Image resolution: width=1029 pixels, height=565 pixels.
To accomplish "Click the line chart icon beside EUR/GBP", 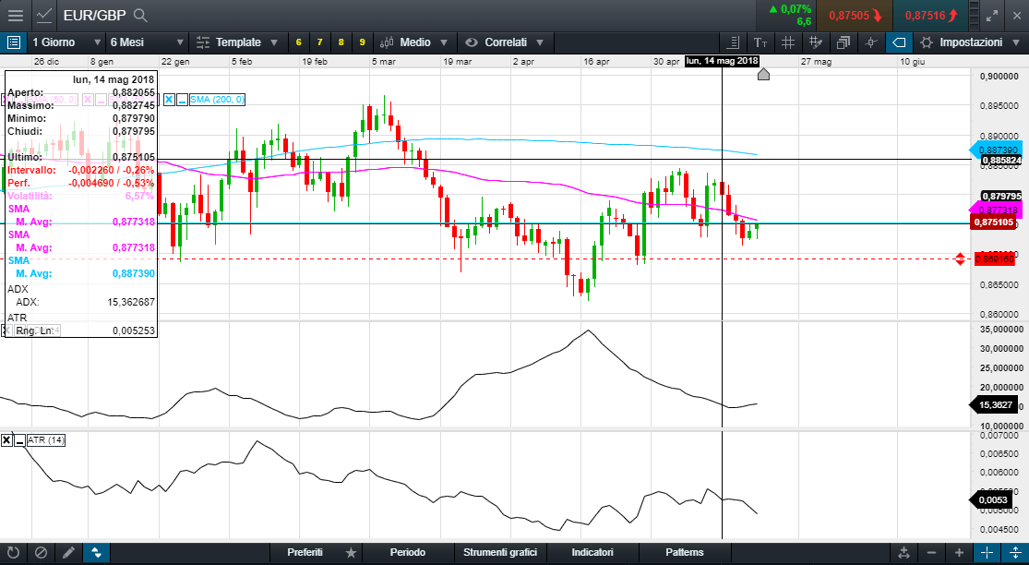I will (44, 15).
